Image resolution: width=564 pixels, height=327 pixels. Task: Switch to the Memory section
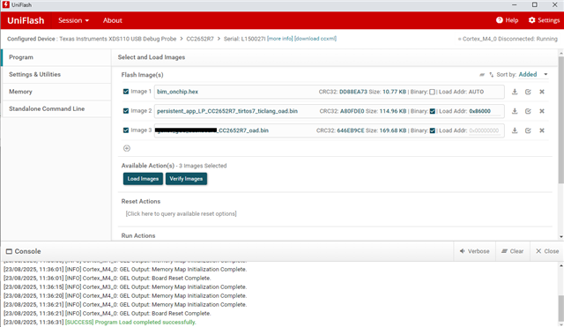tap(56, 92)
